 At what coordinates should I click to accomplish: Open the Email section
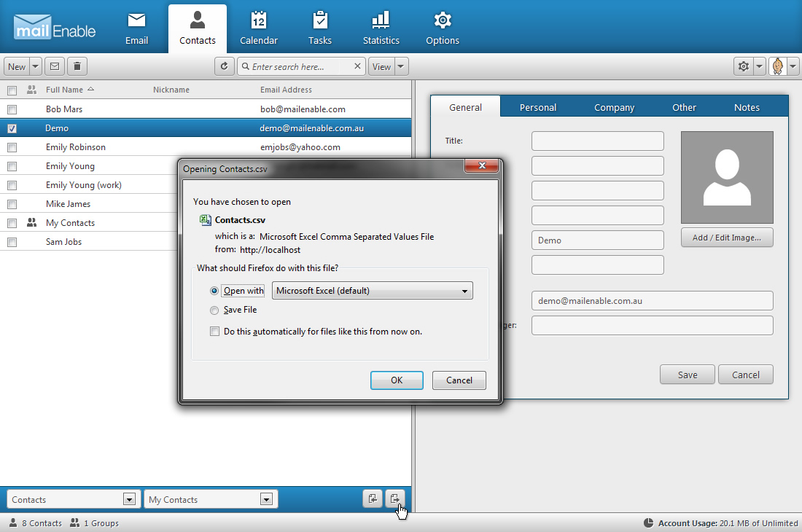[136, 28]
